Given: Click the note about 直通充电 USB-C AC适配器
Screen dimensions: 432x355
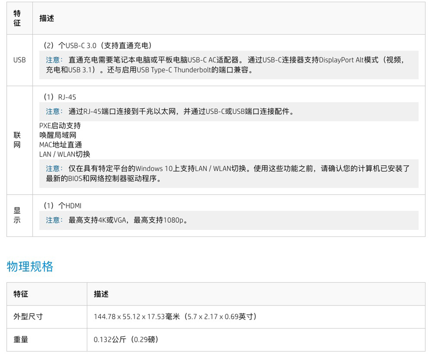Looking at the screenshot, I should (229, 65).
